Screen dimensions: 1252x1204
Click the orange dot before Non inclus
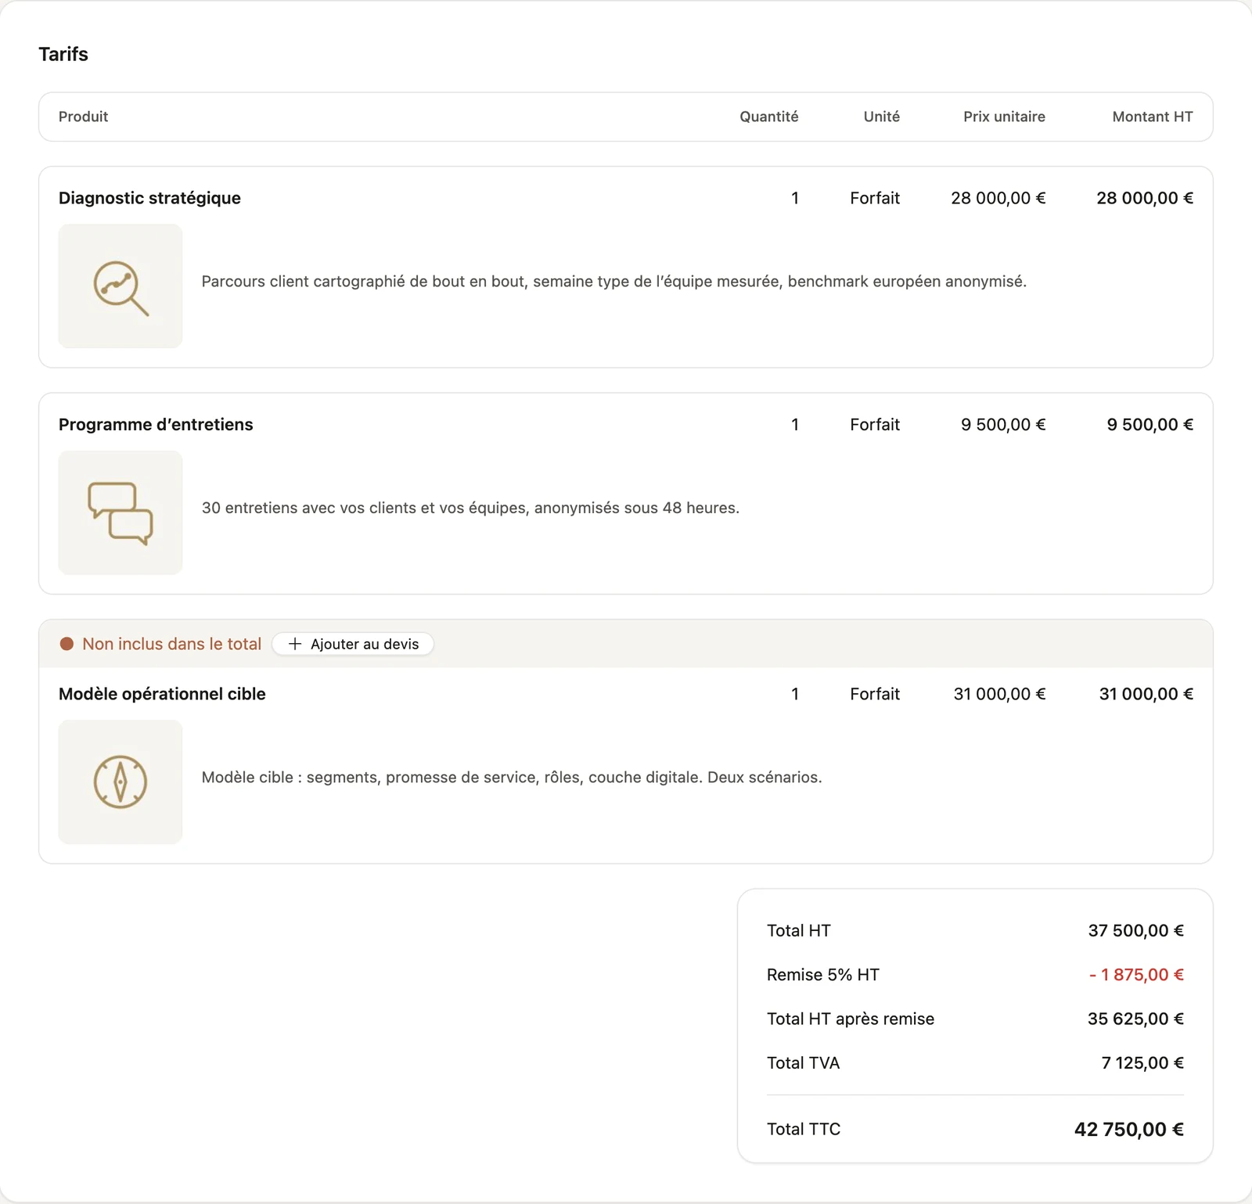(67, 644)
